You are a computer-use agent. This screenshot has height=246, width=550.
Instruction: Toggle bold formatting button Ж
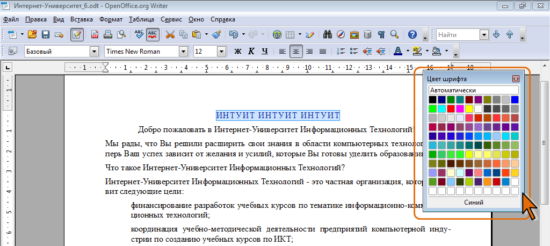238,52
